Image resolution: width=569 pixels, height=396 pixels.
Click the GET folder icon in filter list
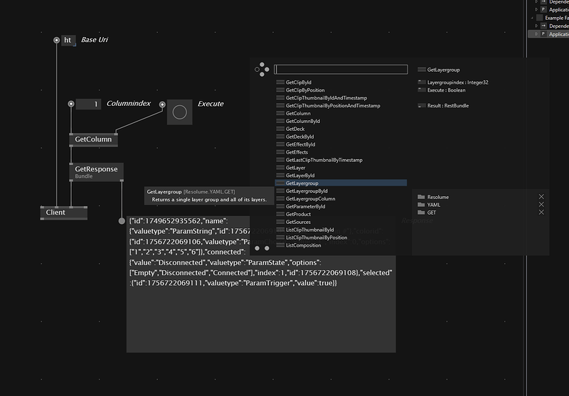pyautogui.click(x=421, y=213)
